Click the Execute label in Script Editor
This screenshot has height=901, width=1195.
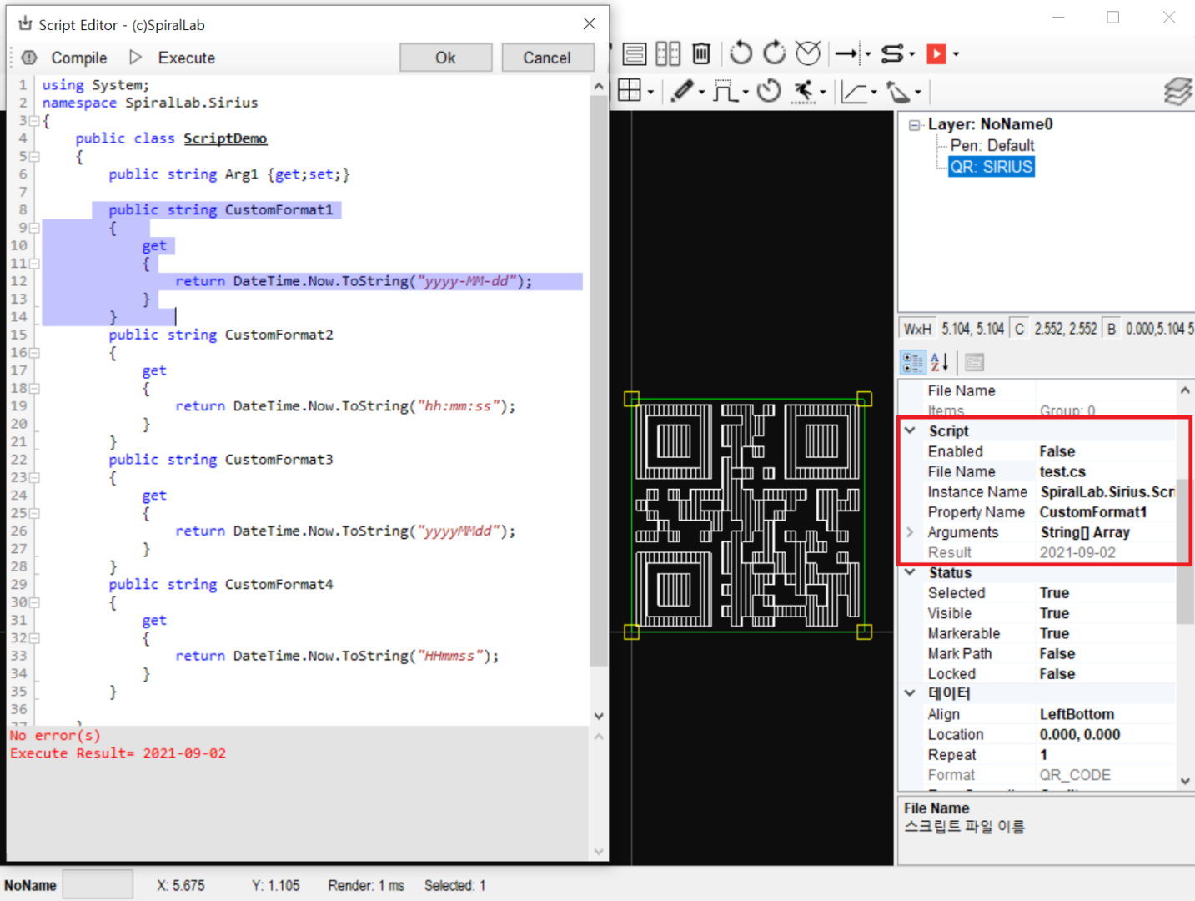[x=187, y=58]
